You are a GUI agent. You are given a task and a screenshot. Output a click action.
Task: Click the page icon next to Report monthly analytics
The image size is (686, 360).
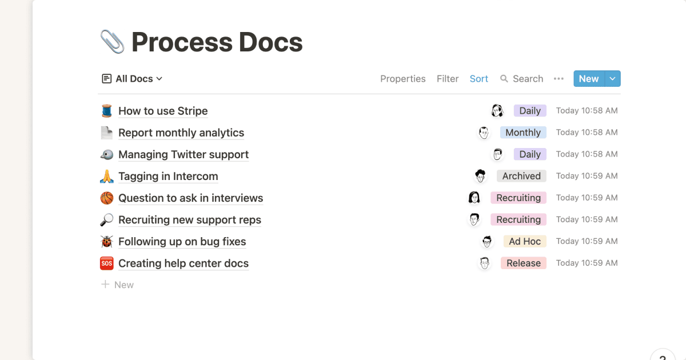pos(106,133)
